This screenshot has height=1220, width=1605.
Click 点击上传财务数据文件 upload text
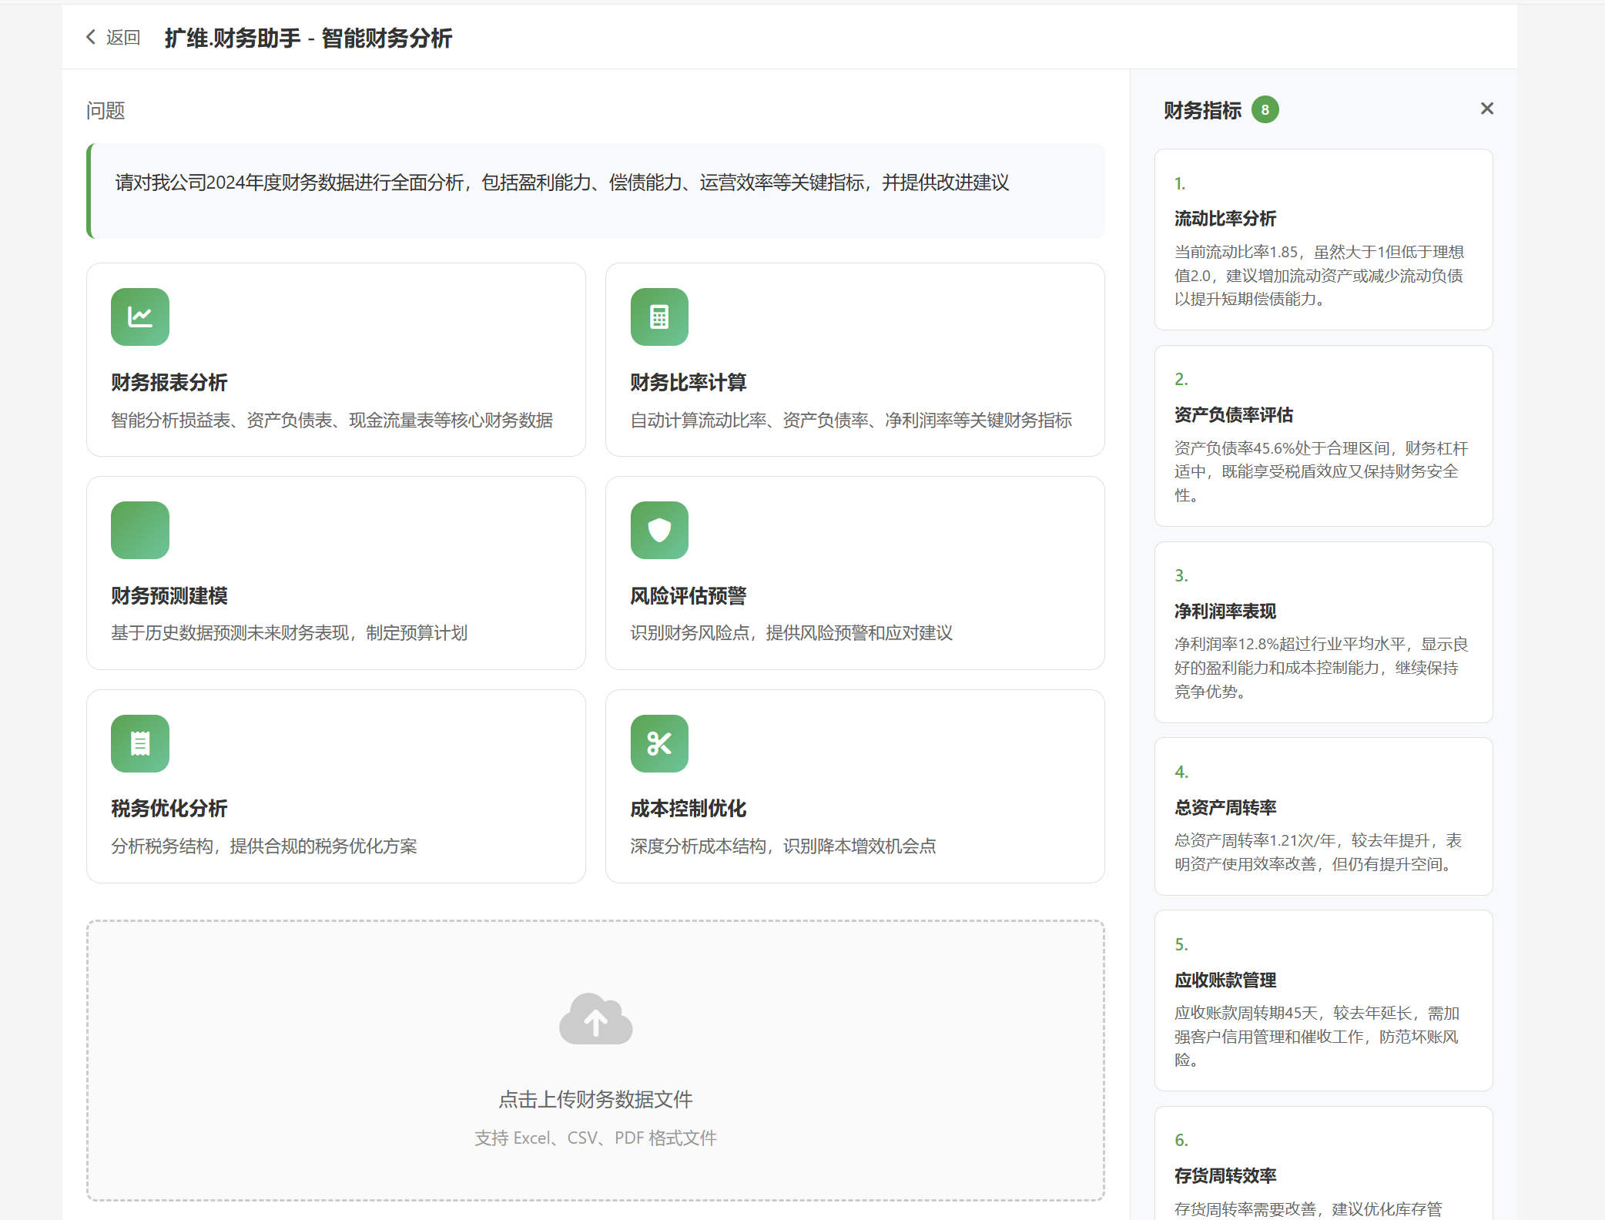coord(595,1099)
